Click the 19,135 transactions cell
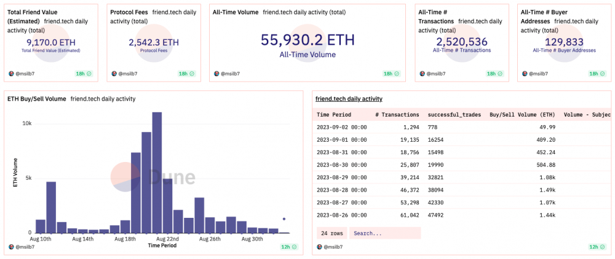 [x=410, y=140]
